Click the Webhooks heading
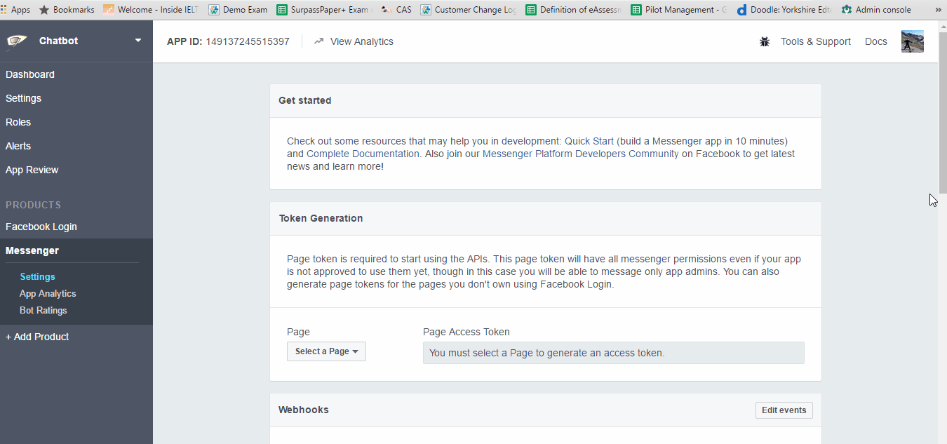This screenshot has width=947, height=444. 304,410
